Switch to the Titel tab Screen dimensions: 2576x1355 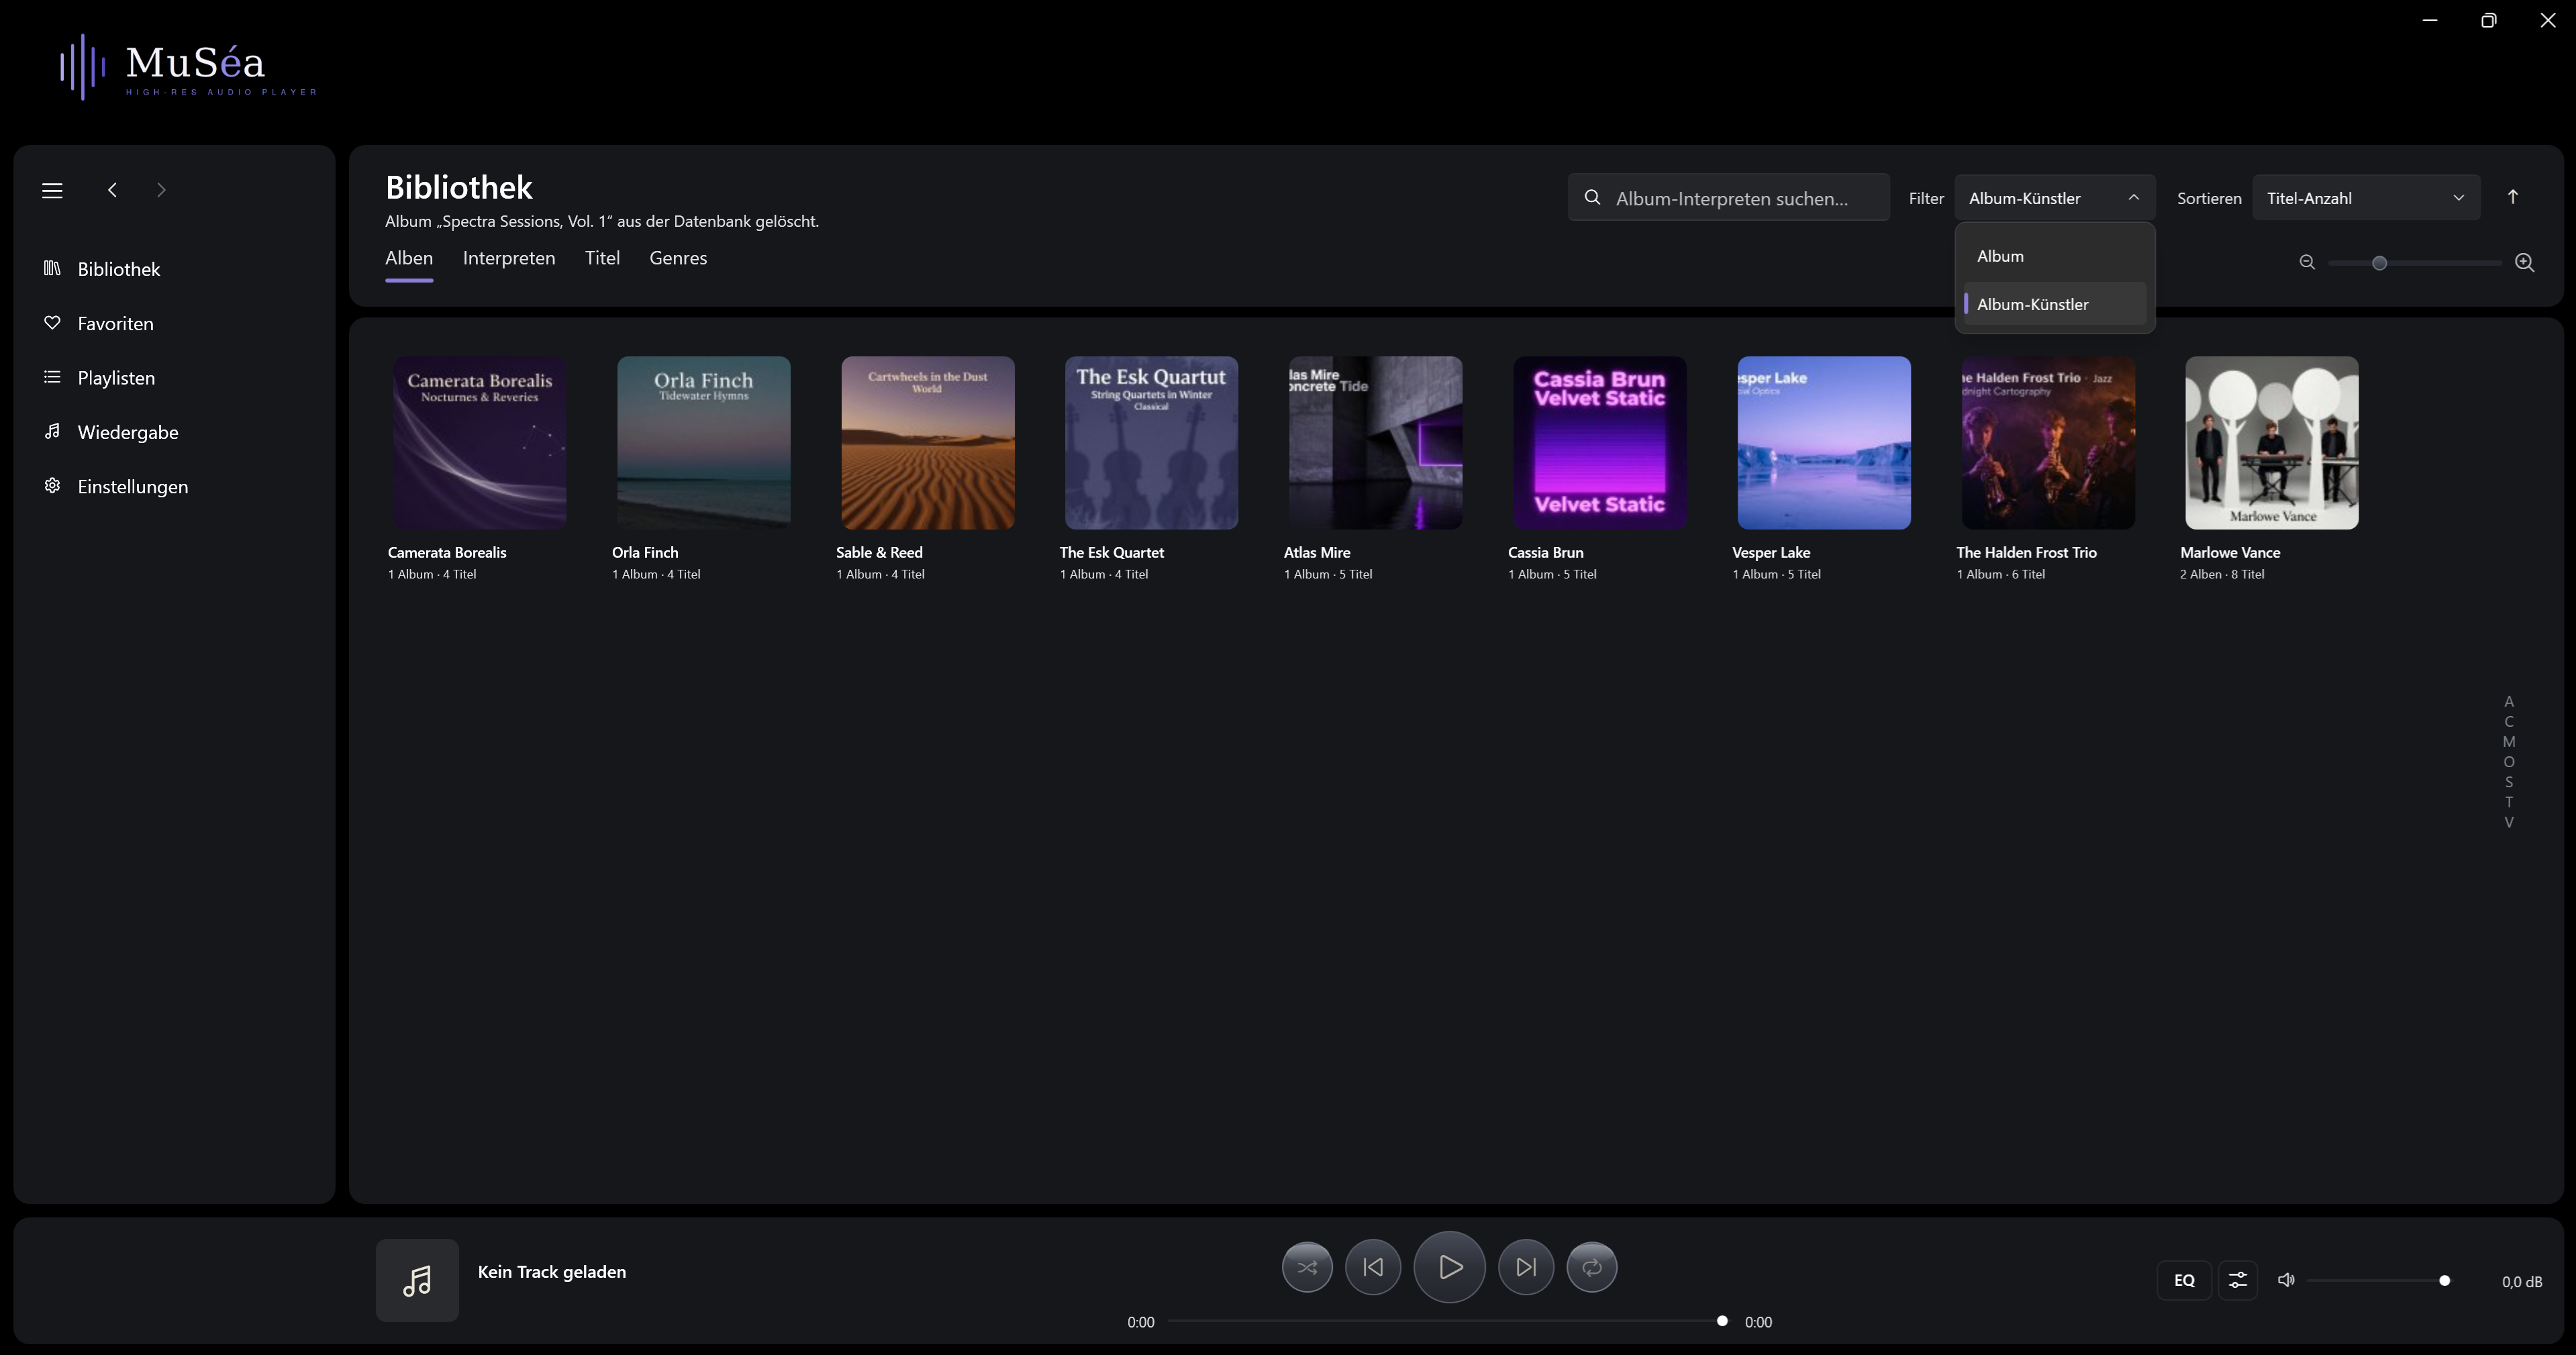coord(602,258)
